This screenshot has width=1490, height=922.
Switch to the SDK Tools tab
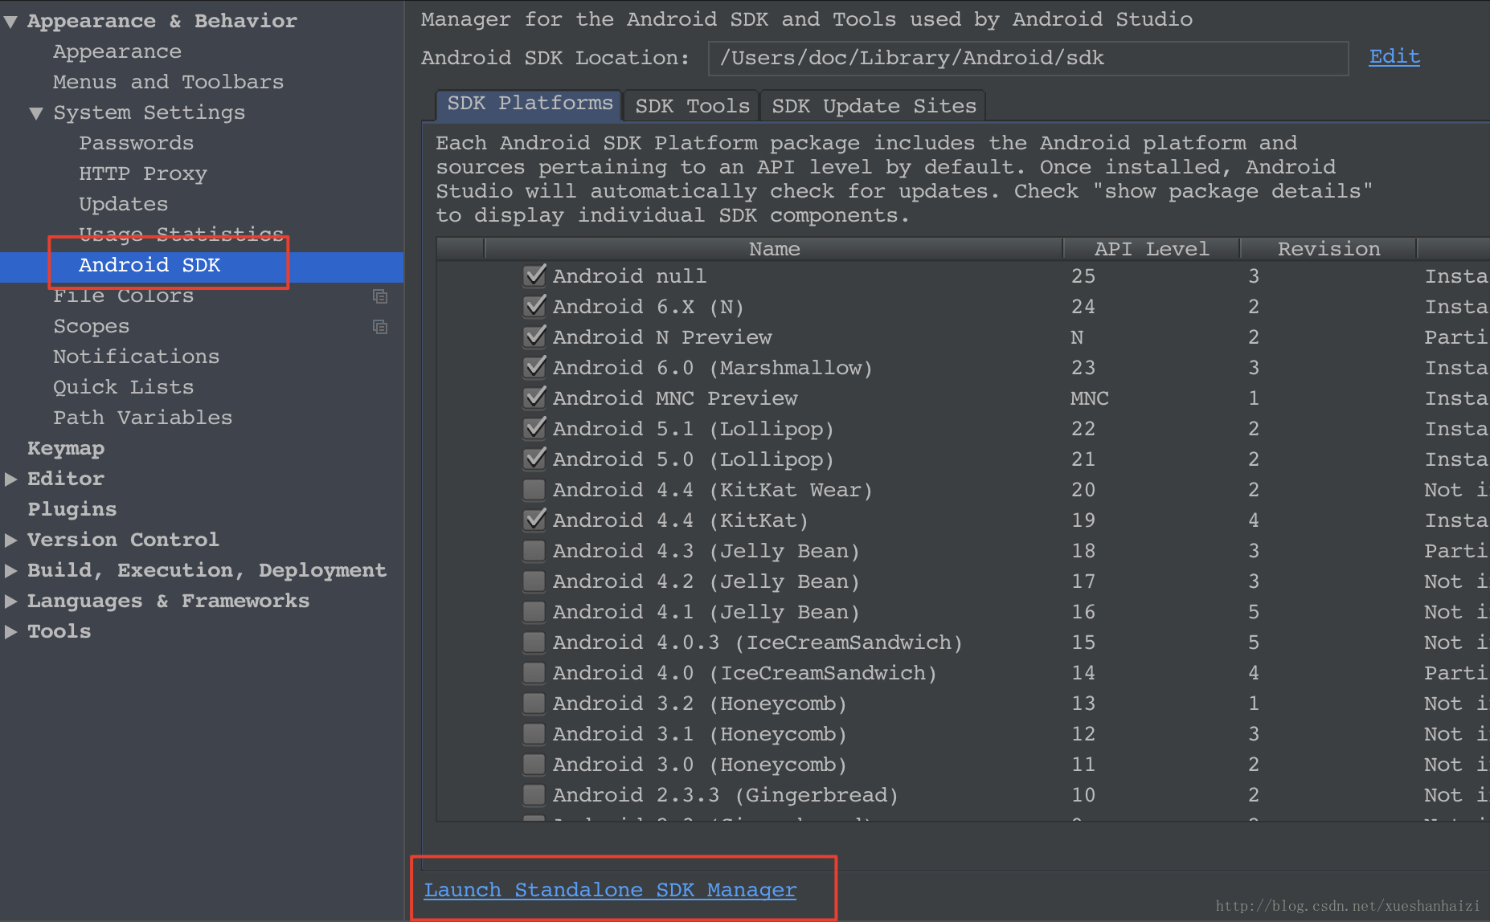(691, 106)
